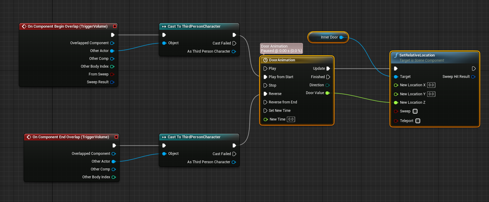Click execution input pin of upper Cast node
The width and height of the screenshot is (489, 202).
coord(164,35)
